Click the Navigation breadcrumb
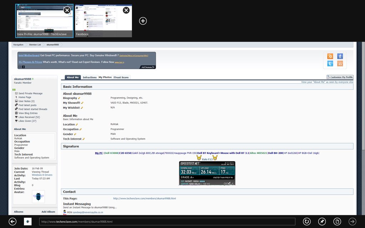Screen dimensions: 365x228 [x=19, y=45]
